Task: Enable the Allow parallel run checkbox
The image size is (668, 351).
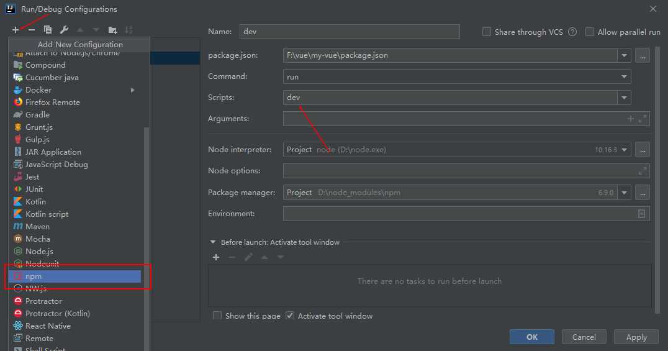Action: click(590, 32)
